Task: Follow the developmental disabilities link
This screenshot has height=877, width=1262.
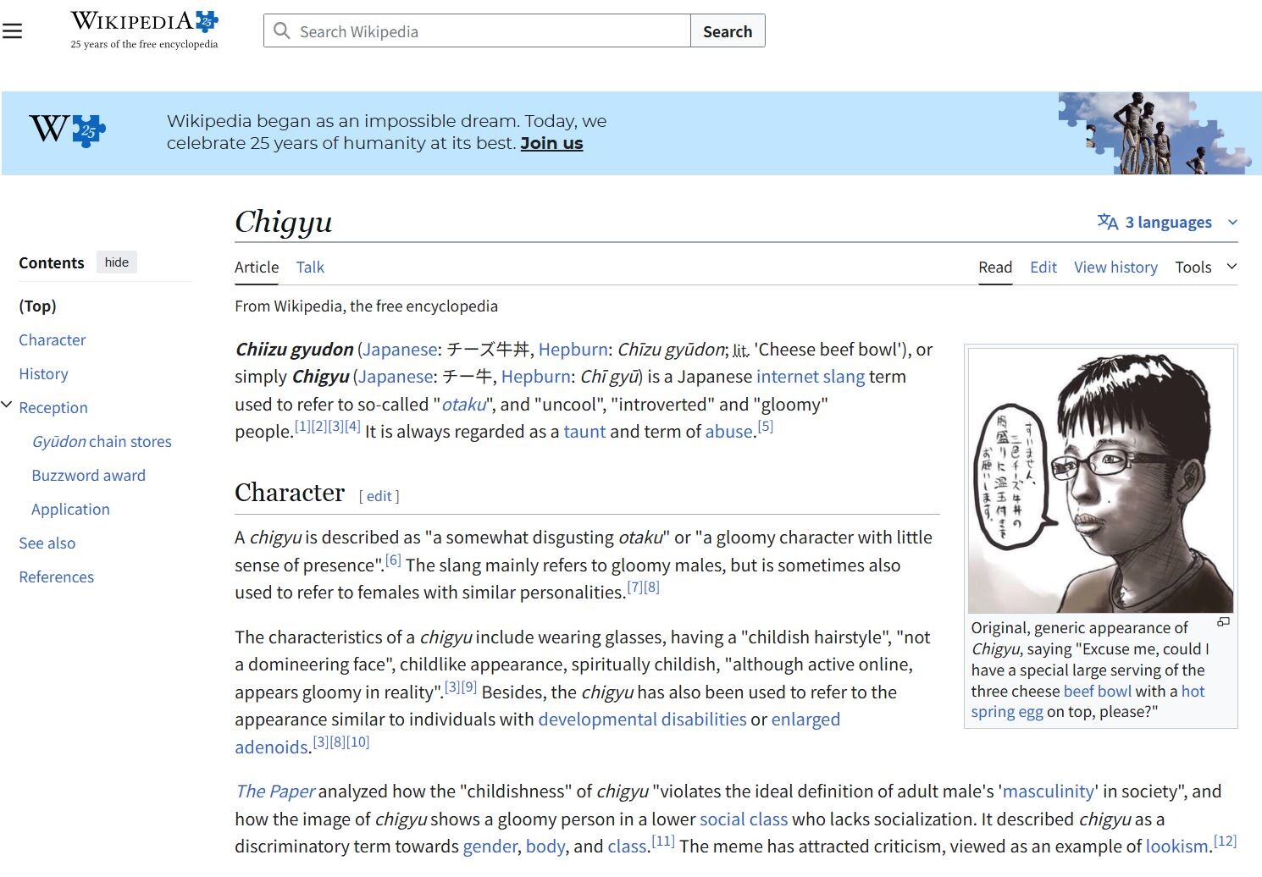Action: (642, 719)
